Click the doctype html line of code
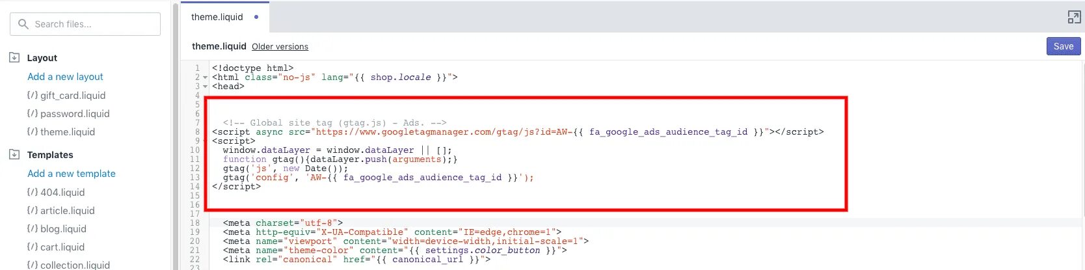1085x270 pixels. pyautogui.click(x=252, y=68)
